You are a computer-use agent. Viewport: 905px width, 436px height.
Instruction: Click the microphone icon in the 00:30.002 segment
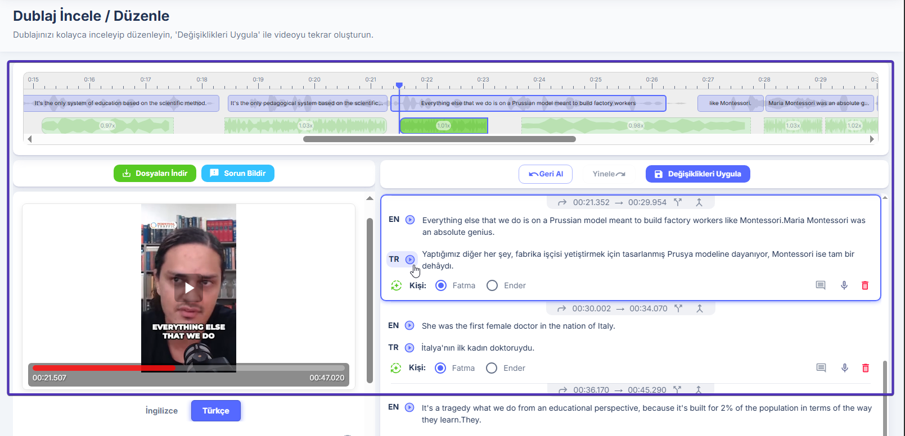844,368
